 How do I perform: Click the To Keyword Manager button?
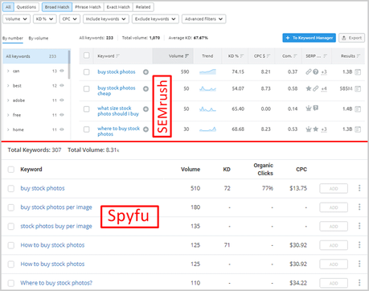click(x=309, y=38)
